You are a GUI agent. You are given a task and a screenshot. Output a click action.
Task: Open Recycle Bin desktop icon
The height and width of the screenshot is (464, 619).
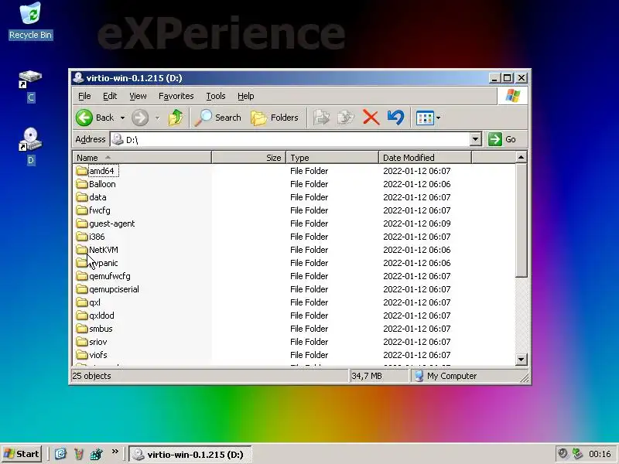pyautogui.click(x=30, y=21)
